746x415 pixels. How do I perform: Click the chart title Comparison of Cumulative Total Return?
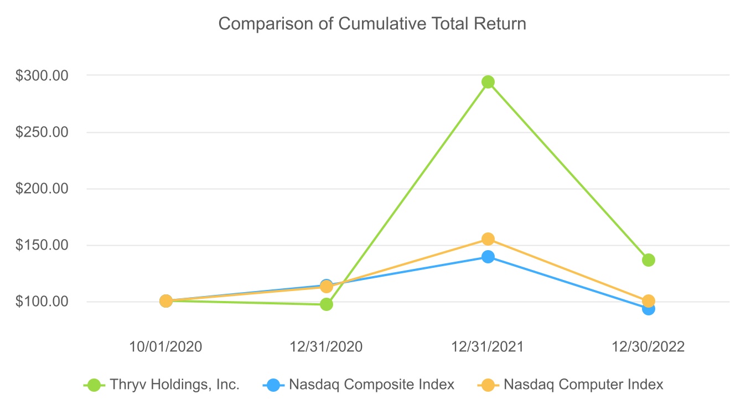click(372, 24)
